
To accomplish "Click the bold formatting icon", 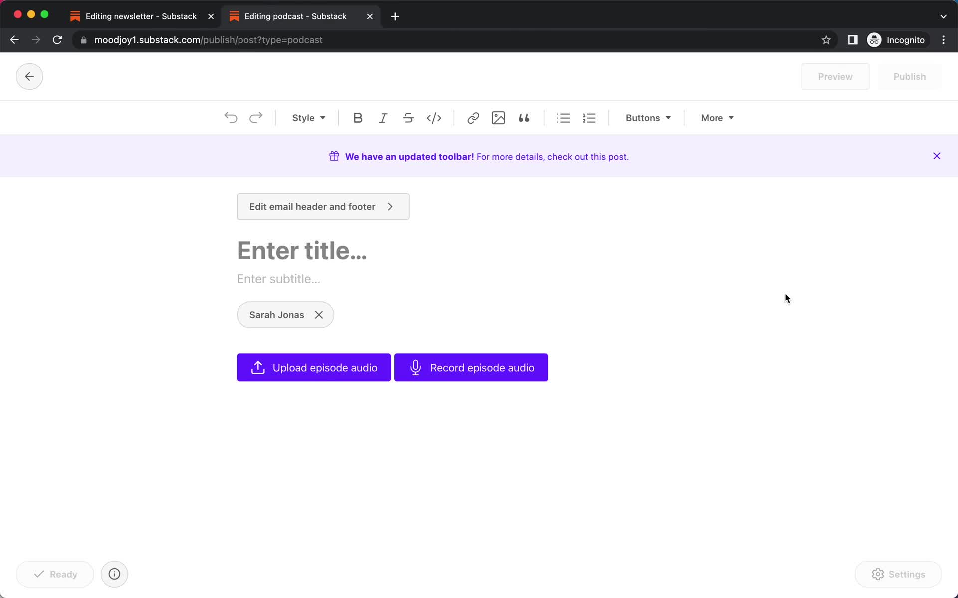I will [357, 117].
